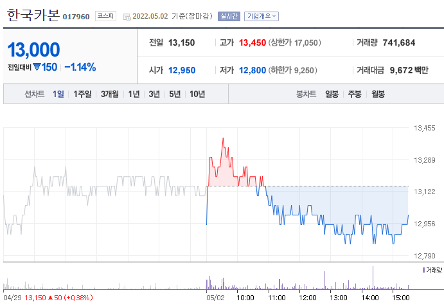Click the opening price 12,950
This screenshot has height=306, width=444.
(x=182, y=70)
